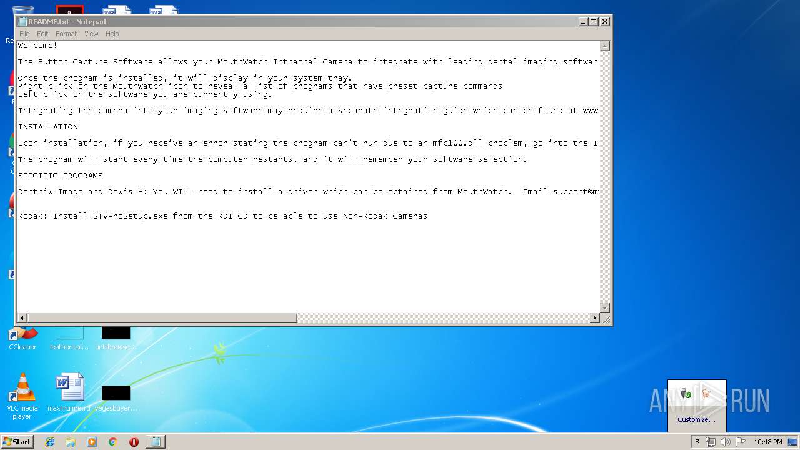The image size is (800, 450).
Task: Maximize the README.txt Notepad window
Action: tap(594, 21)
